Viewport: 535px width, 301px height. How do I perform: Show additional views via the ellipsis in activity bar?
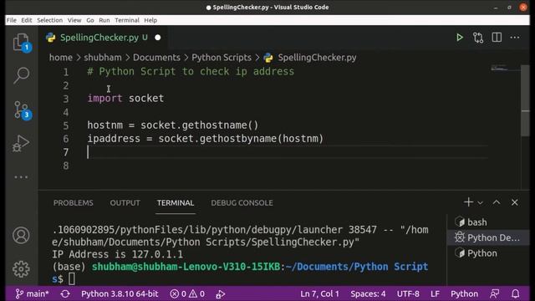pos(21,177)
